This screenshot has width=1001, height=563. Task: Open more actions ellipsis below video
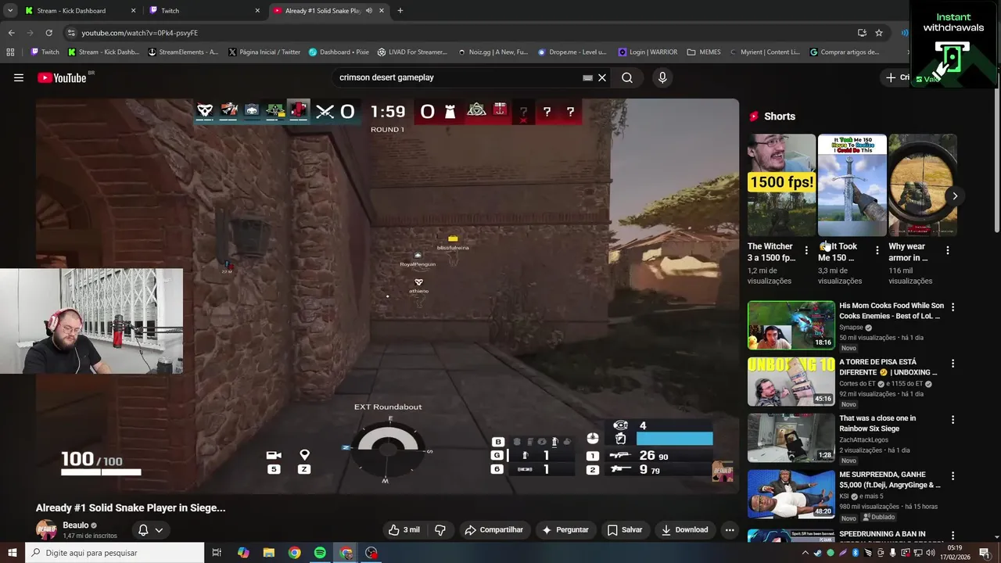[730, 529]
